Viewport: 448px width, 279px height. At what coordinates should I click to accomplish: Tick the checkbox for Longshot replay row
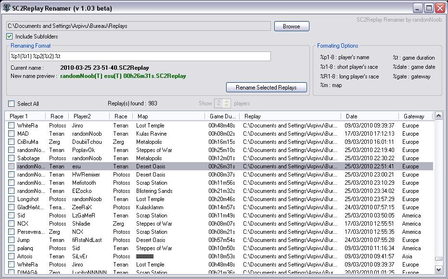(11, 199)
